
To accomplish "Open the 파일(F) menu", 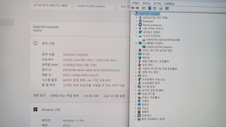I will [136, 3].
